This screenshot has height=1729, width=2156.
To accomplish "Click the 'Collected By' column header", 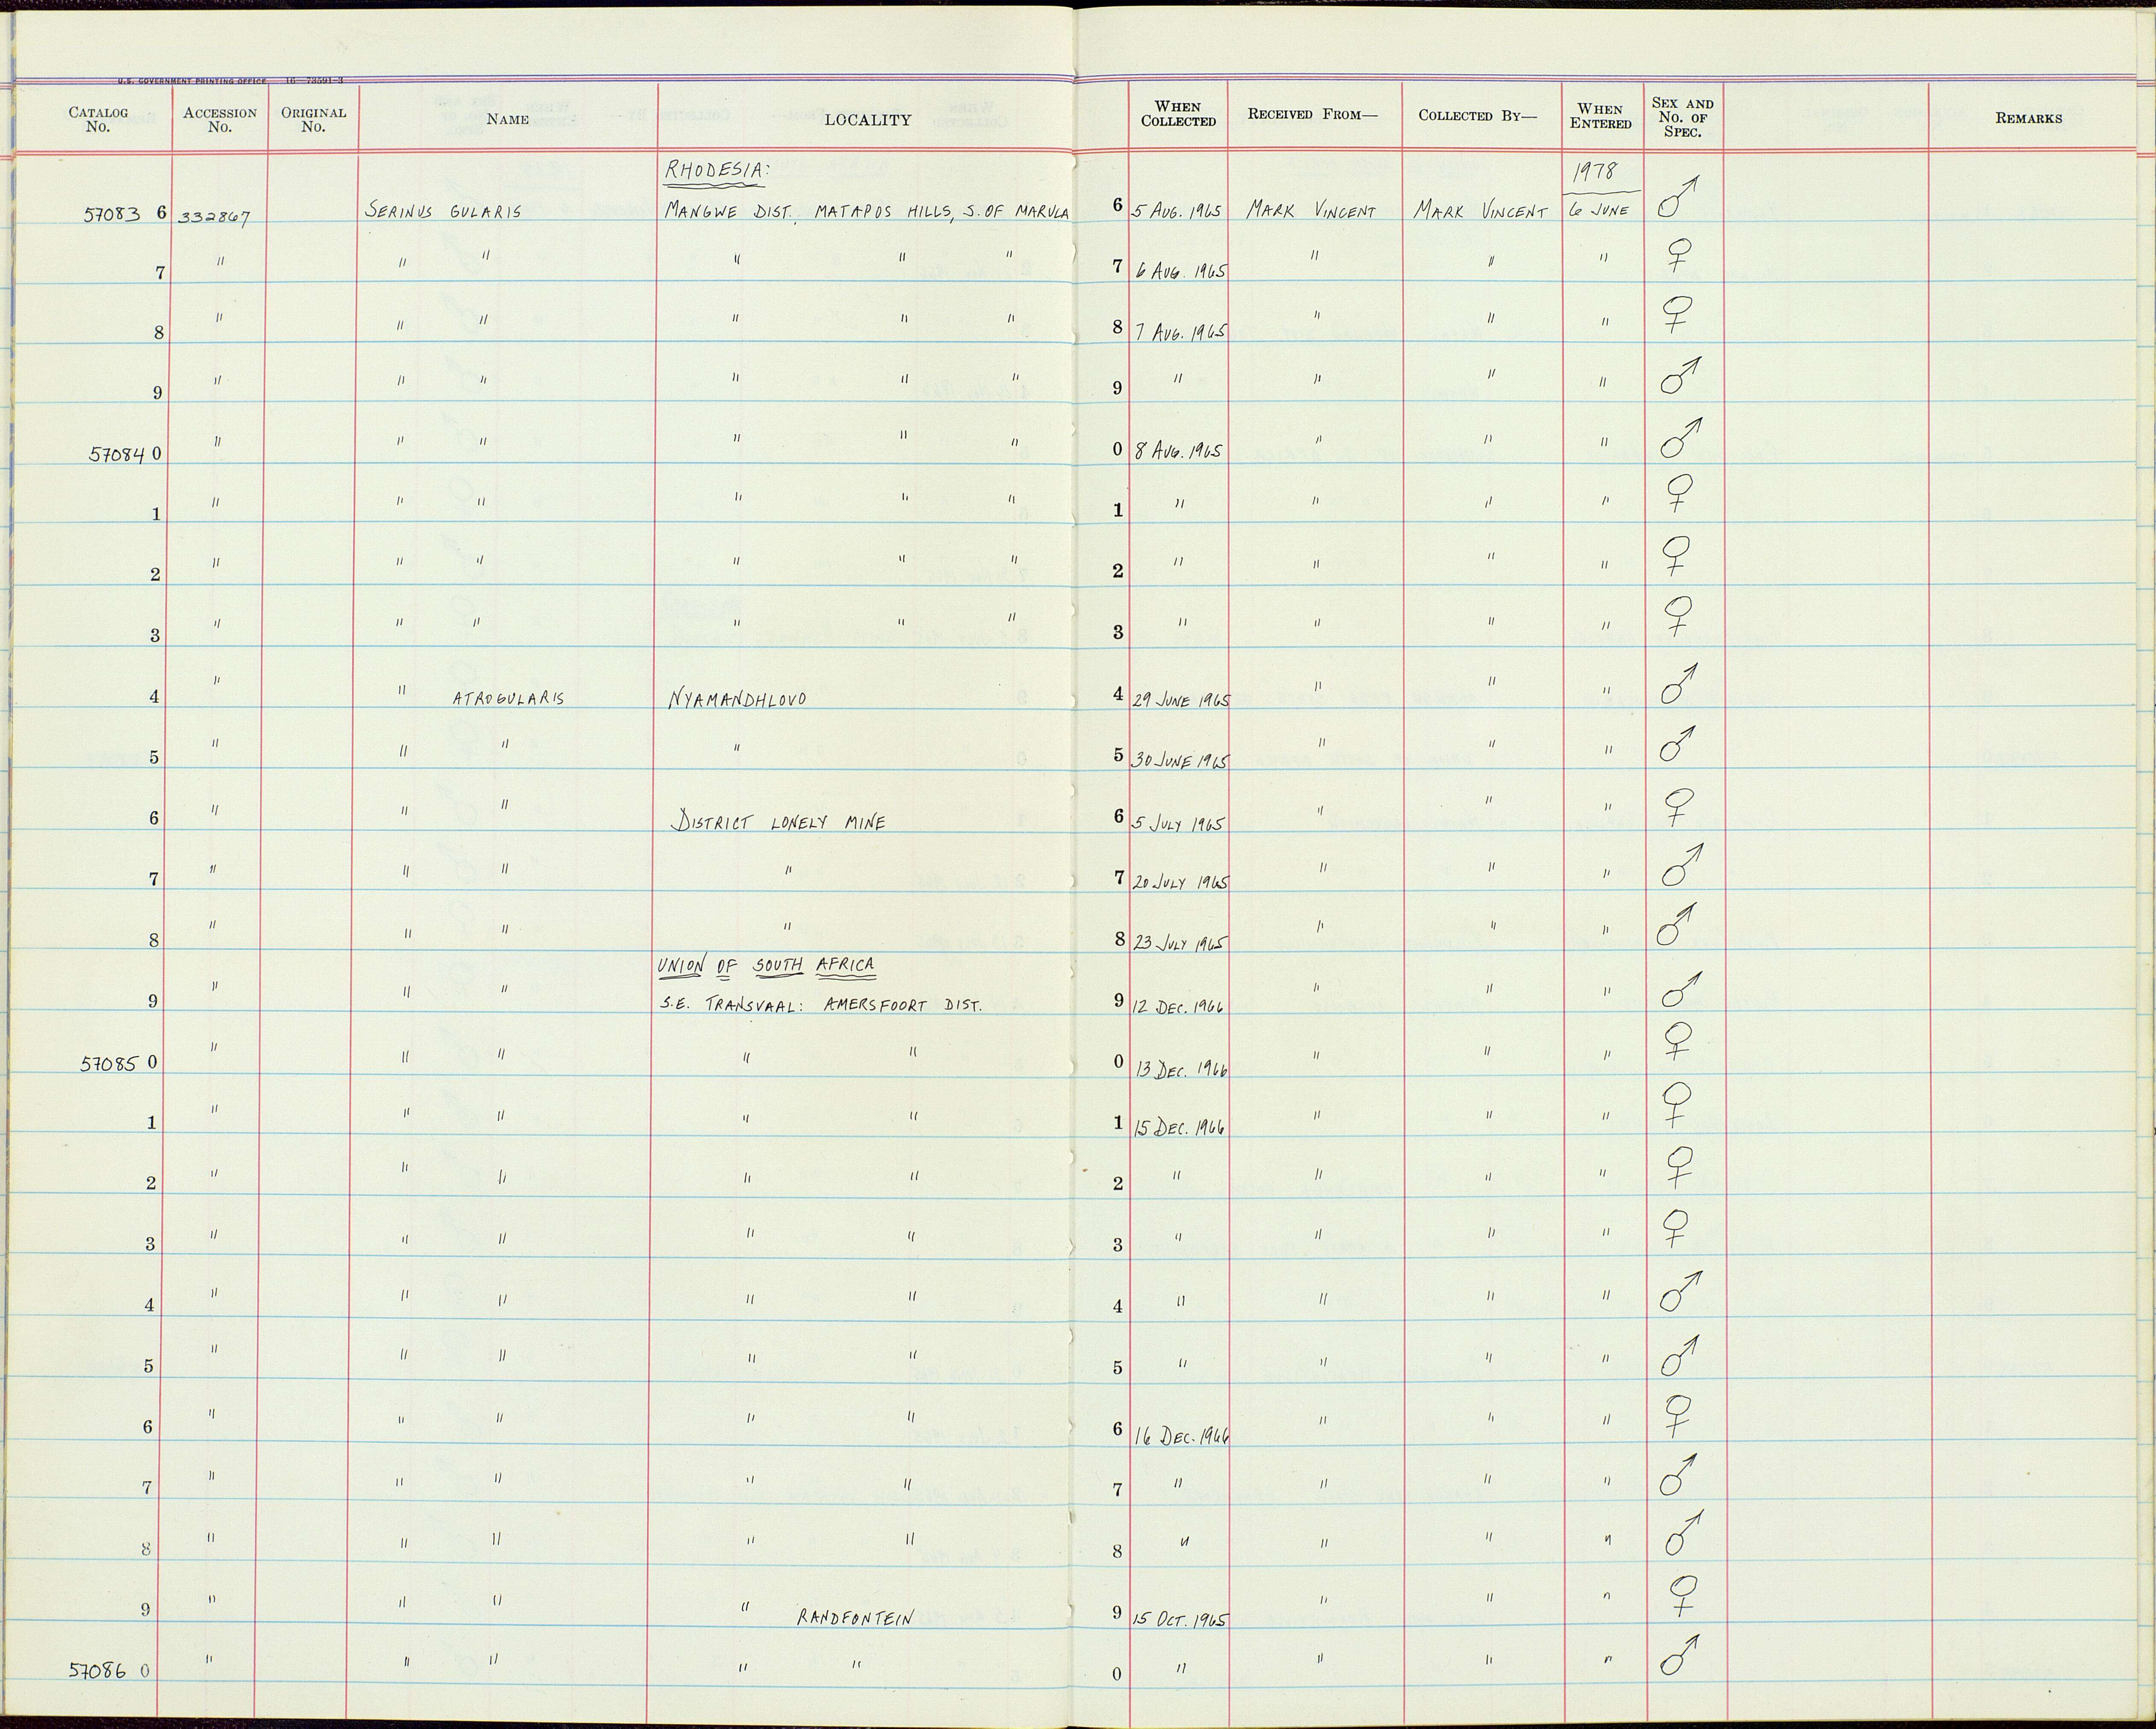I will click(x=1477, y=115).
